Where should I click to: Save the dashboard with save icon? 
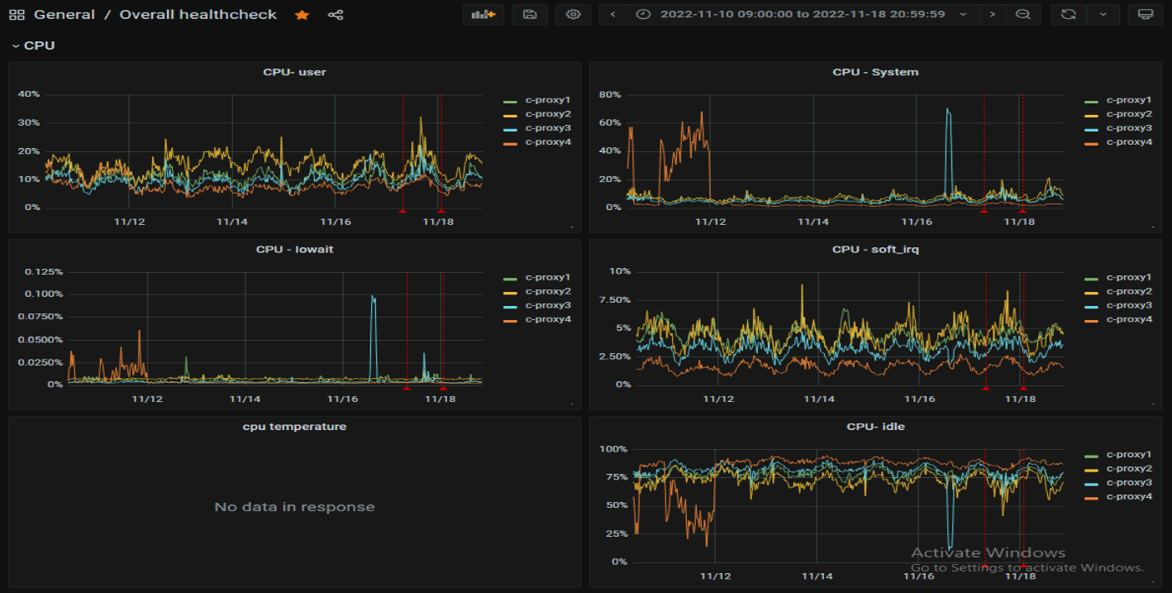[530, 15]
